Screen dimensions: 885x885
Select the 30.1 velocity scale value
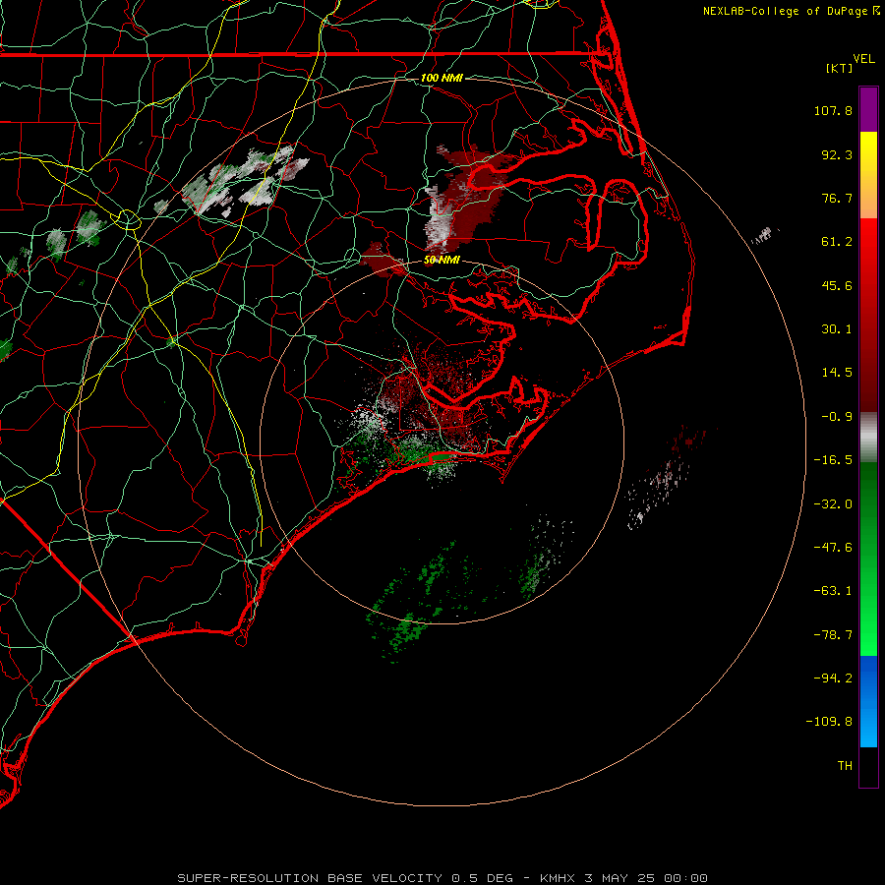click(837, 329)
